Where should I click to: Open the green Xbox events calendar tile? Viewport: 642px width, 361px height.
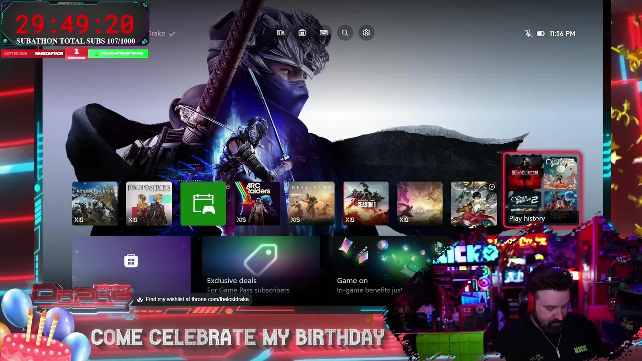(x=203, y=203)
